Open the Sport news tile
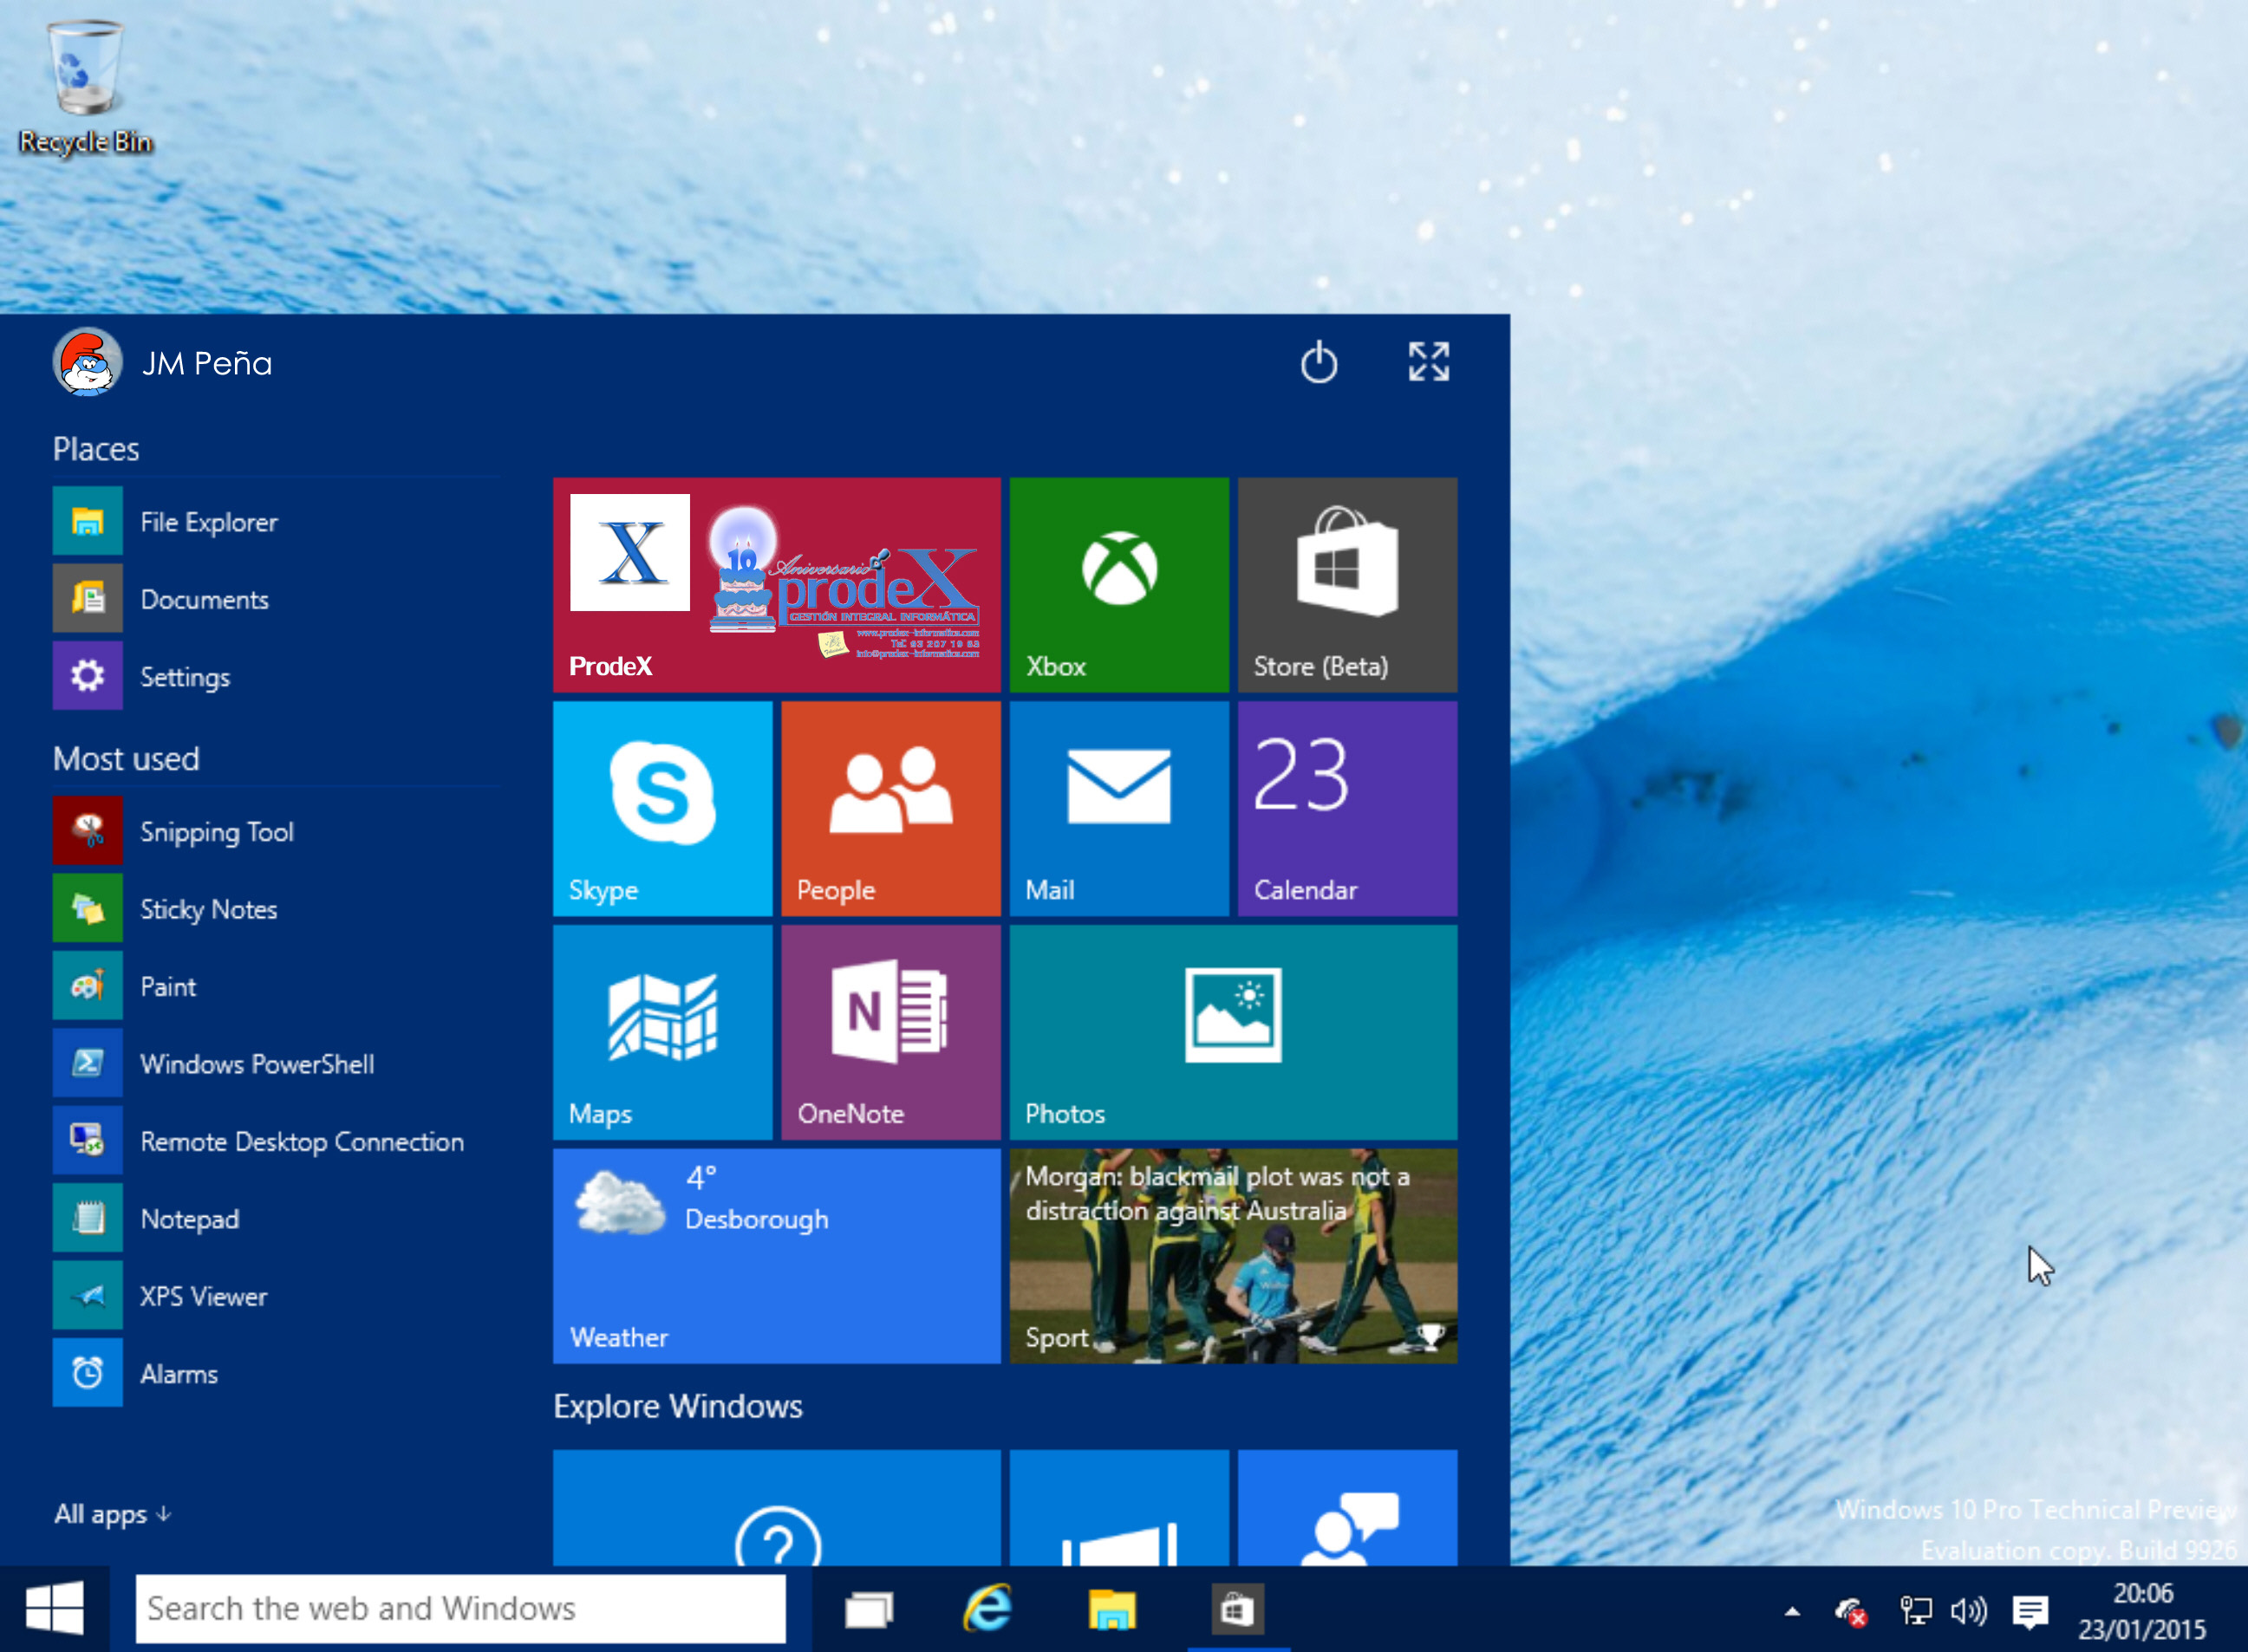The image size is (2248, 1652). click(1233, 1256)
